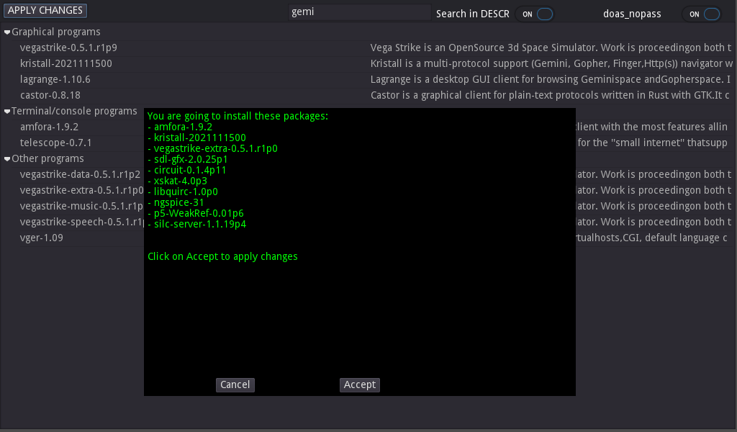Click the search field containing 'gemi'

[x=358, y=12]
